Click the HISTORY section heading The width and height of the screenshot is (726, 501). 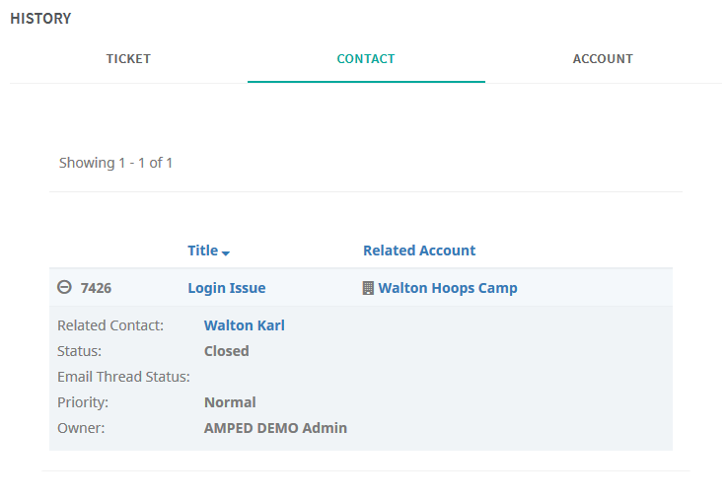point(40,19)
